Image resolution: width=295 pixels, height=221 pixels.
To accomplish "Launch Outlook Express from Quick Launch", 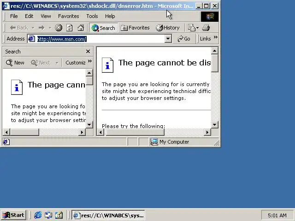I will point(48,215).
